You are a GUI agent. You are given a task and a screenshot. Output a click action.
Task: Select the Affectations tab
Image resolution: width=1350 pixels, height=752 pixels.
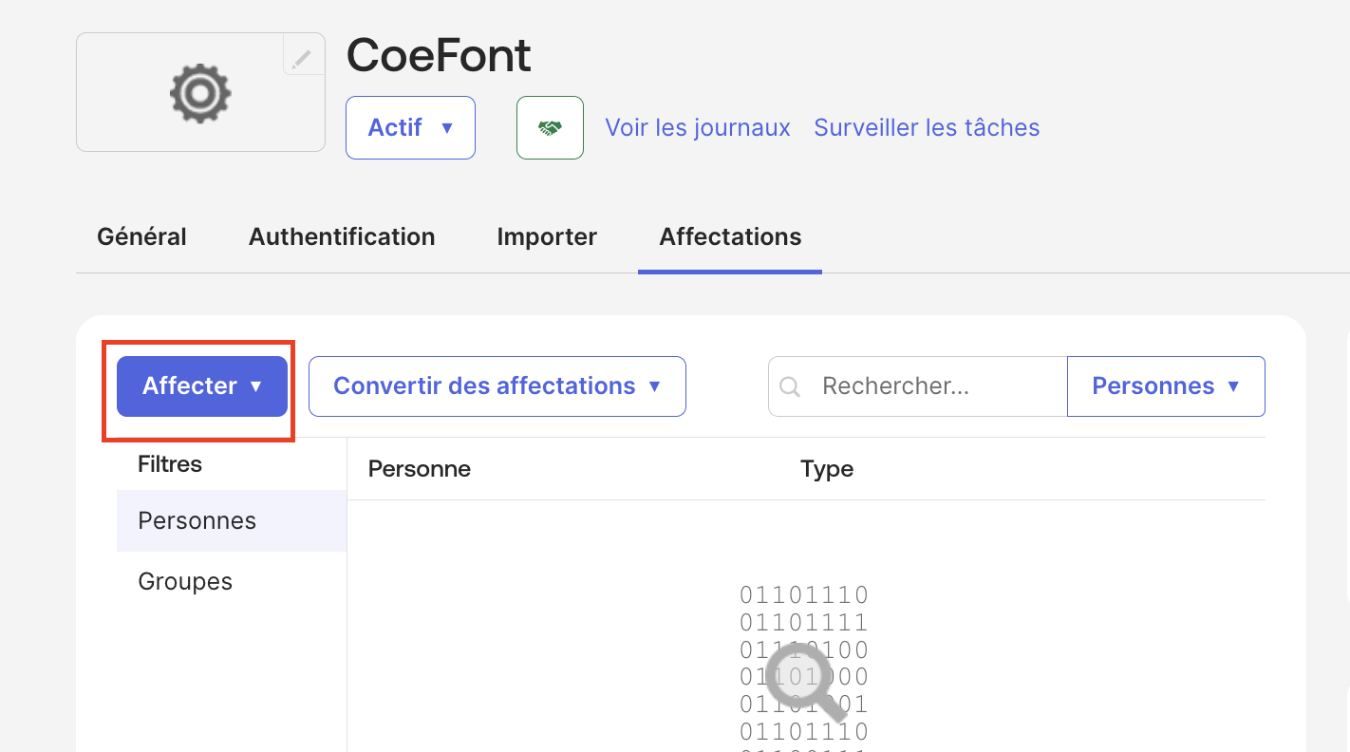tap(730, 236)
